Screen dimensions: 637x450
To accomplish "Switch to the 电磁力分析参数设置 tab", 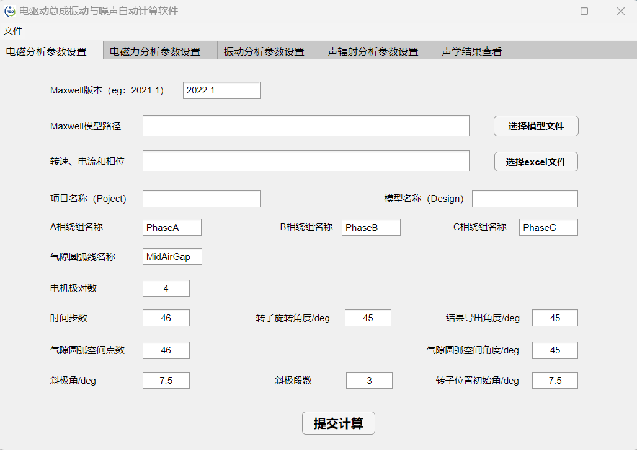I will point(155,52).
